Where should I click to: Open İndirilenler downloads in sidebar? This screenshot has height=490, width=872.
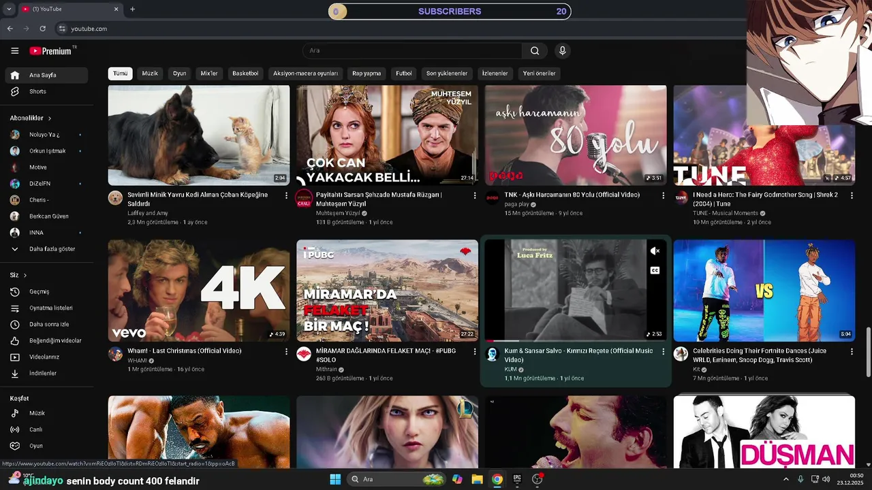tap(46, 373)
